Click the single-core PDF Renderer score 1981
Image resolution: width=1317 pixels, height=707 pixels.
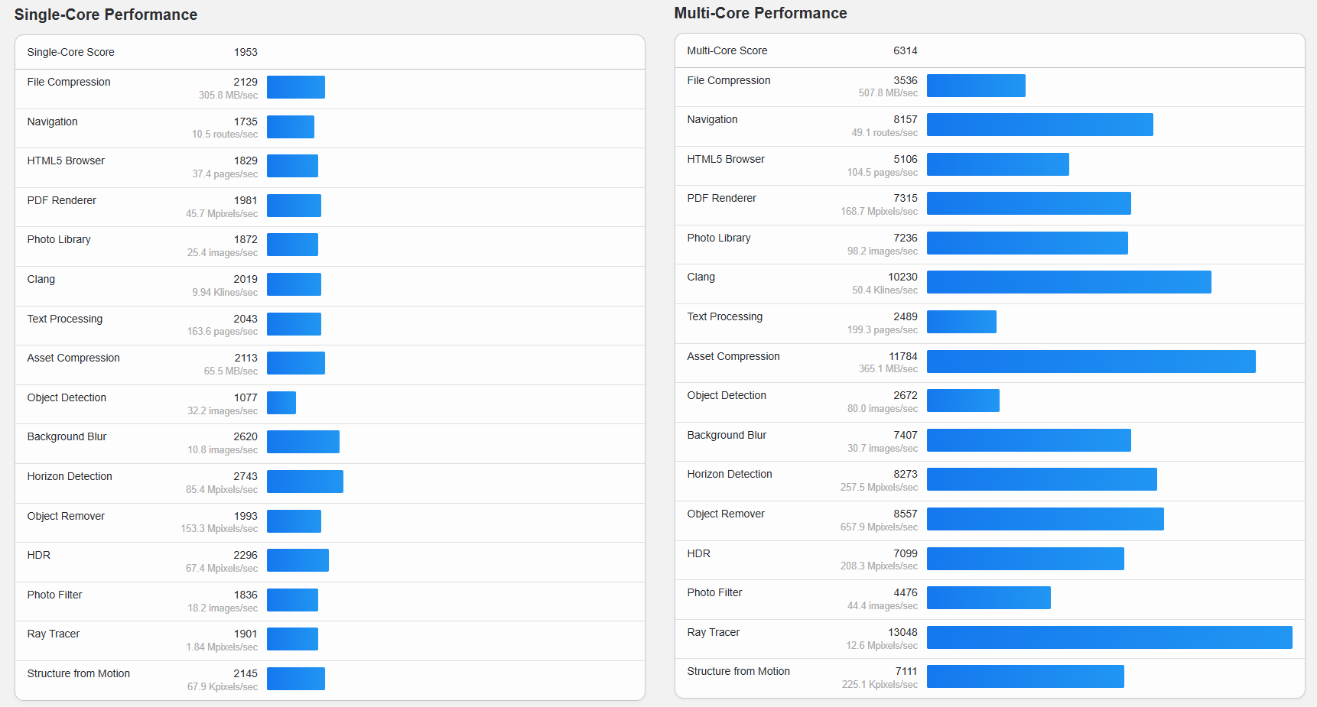point(246,200)
